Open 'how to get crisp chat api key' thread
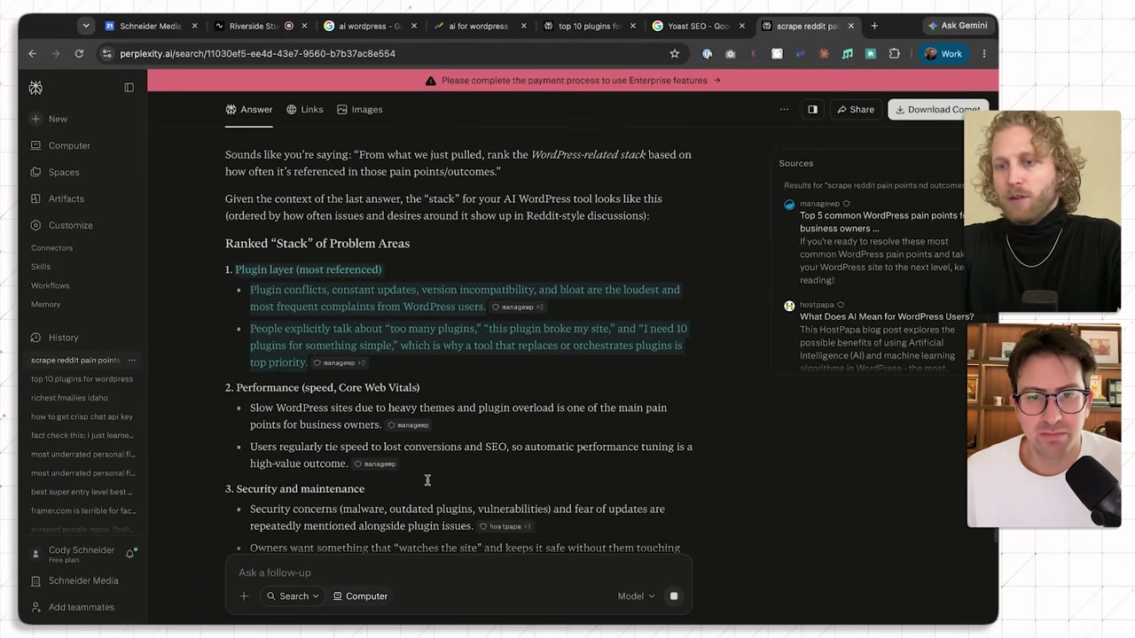This screenshot has width=1135, height=638. click(82, 416)
